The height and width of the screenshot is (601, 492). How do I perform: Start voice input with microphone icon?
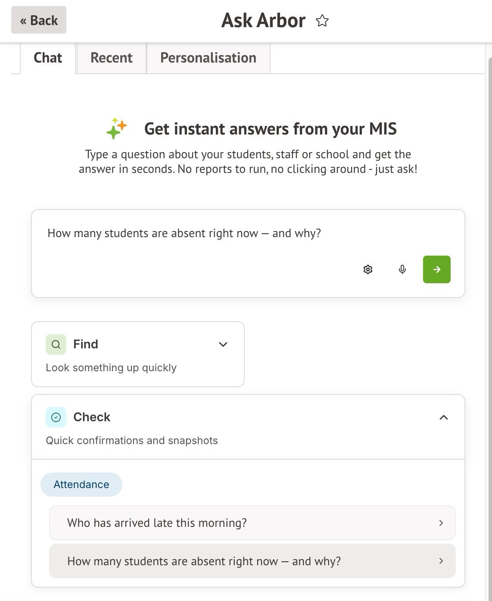click(x=402, y=269)
